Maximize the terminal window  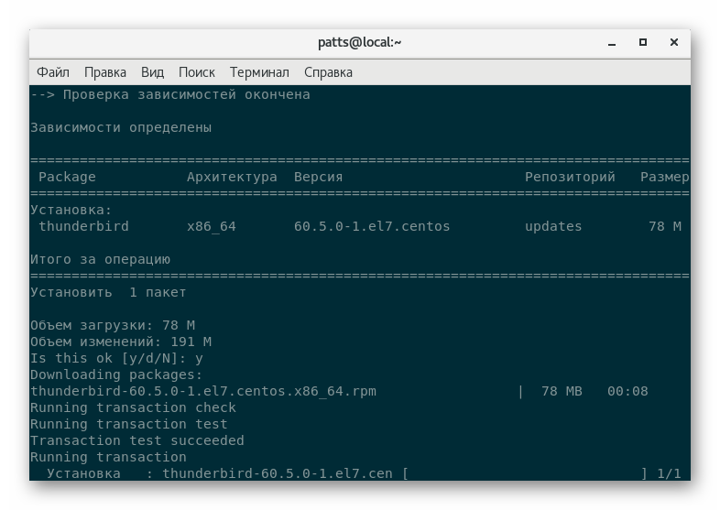point(643,42)
